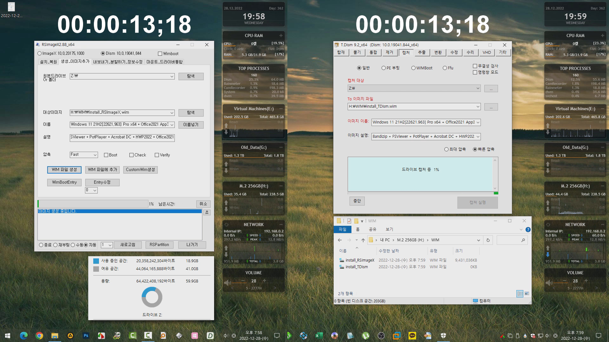
Task: Tick the Boot checkbox
Action: (106, 155)
